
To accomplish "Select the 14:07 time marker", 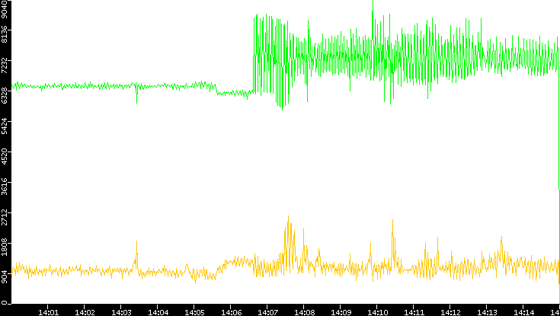I will point(267,313).
